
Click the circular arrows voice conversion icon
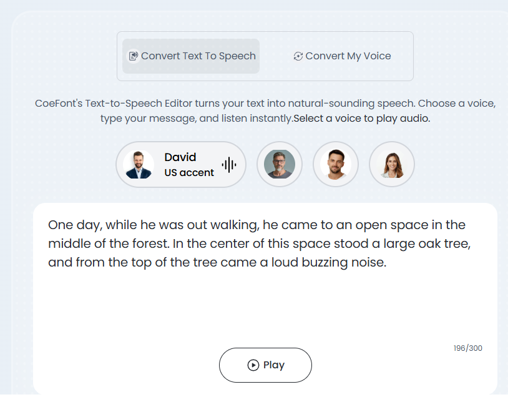pos(298,56)
